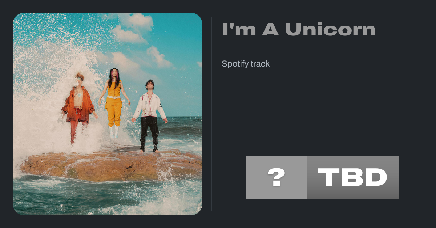Open the I'm A Unicorn title
Viewport: 436px width, 228px height.
pos(299,29)
